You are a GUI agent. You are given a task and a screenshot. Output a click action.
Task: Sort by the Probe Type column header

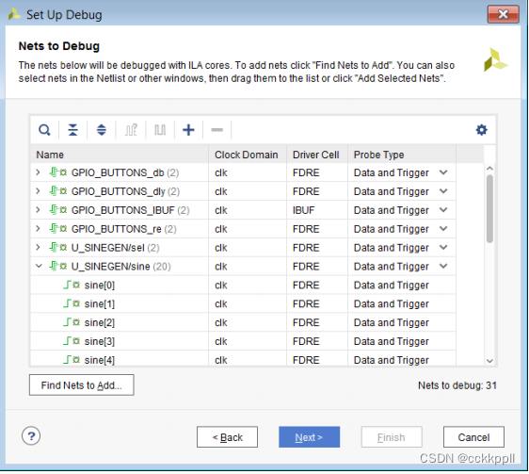click(402, 155)
